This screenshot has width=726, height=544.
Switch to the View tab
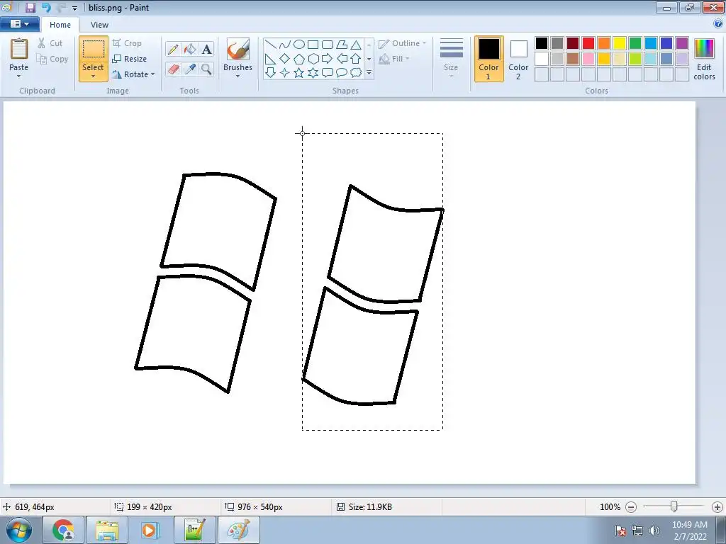[x=99, y=25]
